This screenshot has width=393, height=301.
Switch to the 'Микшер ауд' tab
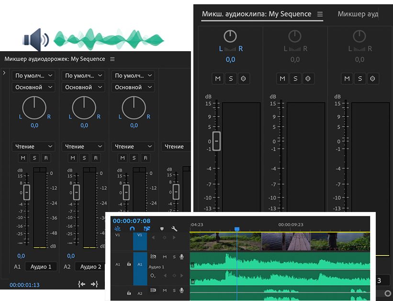coord(358,14)
